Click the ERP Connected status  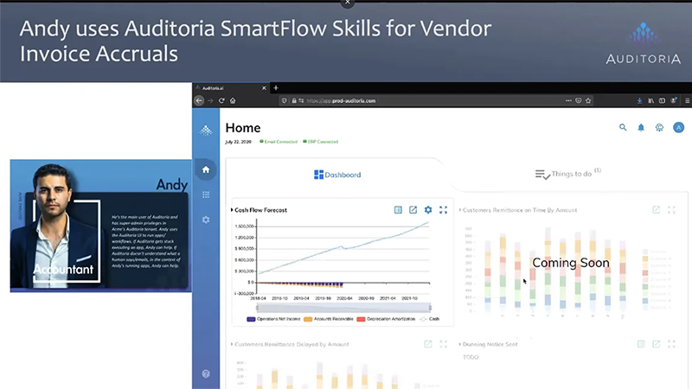[x=320, y=142]
